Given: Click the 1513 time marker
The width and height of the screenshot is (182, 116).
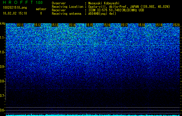Looking at the screenshot, I should pyautogui.click(x=55, y=25).
